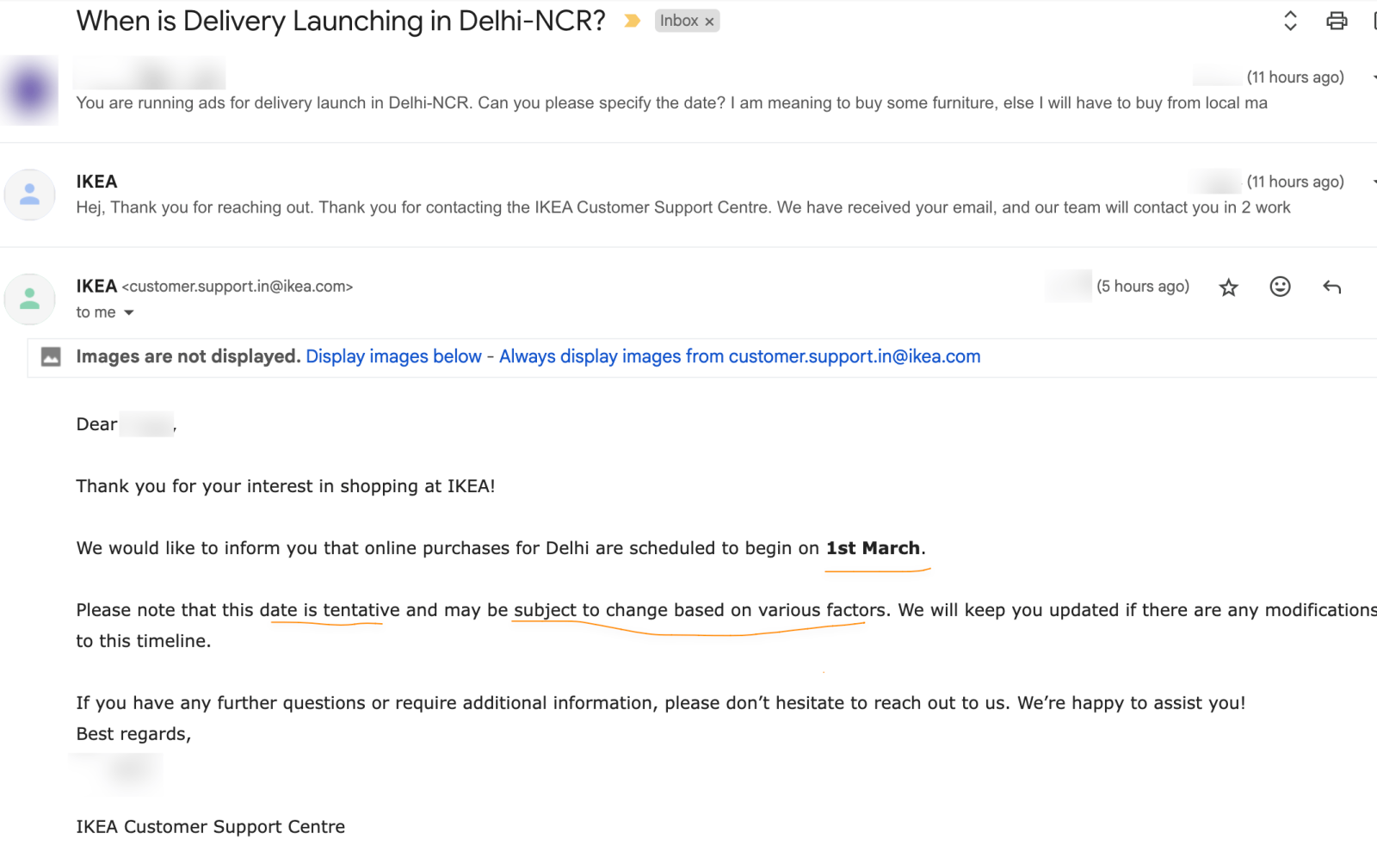Click the 'Best regards,' line

[x=133, y=734]
